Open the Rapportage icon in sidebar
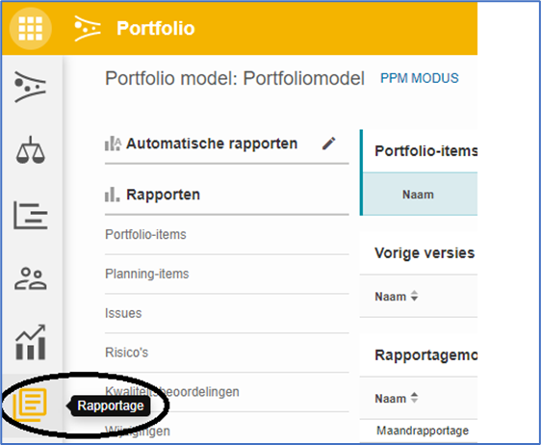 [x=30, y=405]
